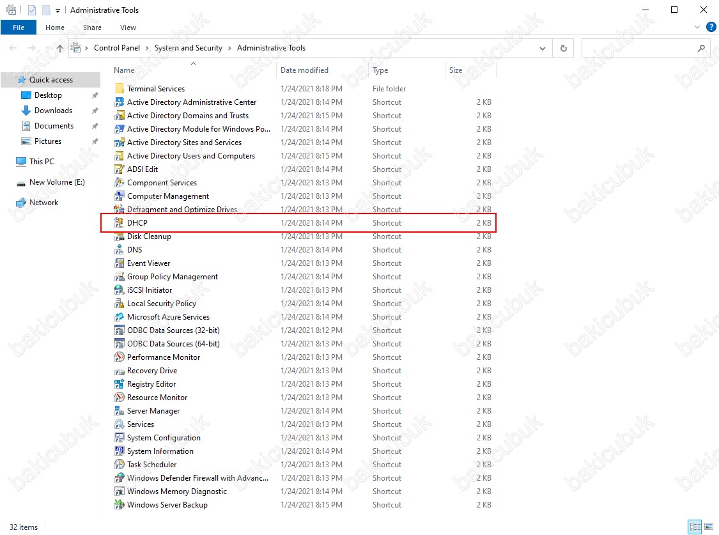This screenshot has height=535, width=719.
Task: Select the Active Directory Domains and Trusts icon
Action: coord(120,116)
